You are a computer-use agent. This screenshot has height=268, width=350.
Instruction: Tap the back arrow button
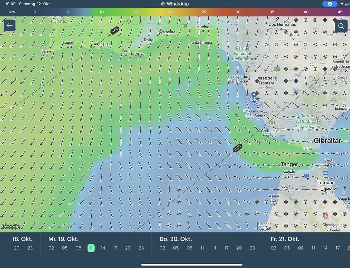point(10,26)
